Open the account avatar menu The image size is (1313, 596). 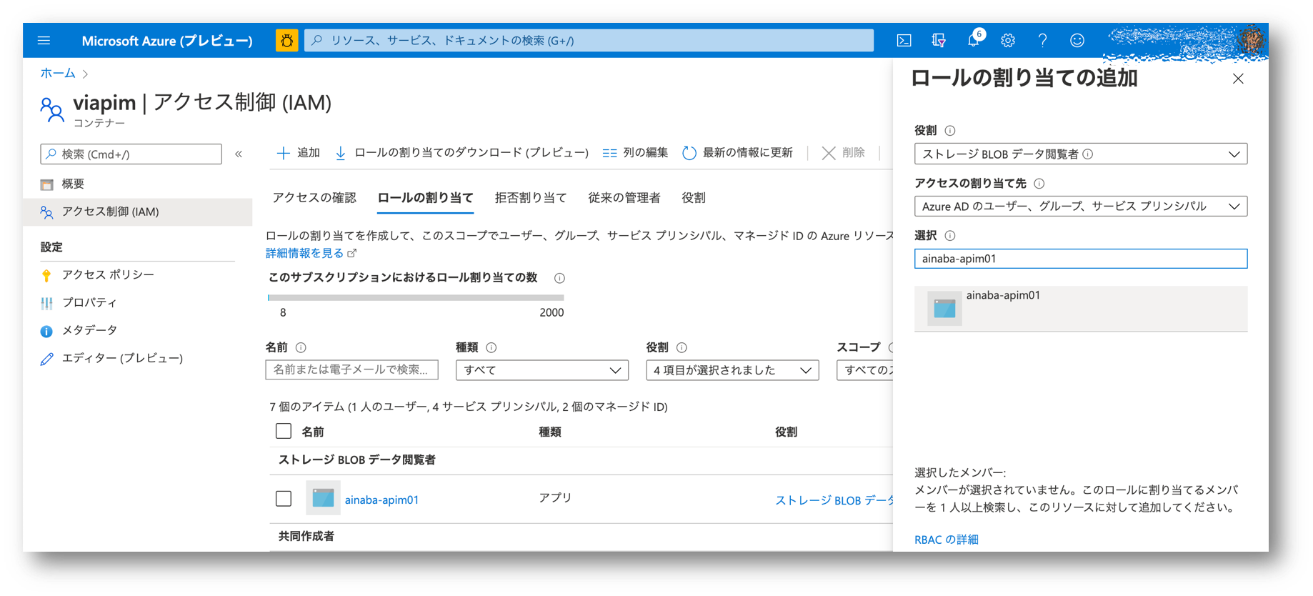(x=1251, y=40)
